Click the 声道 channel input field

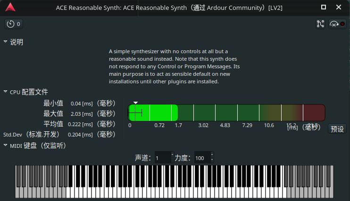tap(163, 158)
